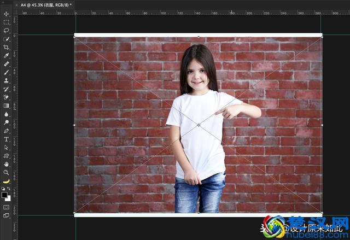The image size is (350, 240).
Task: Swap foreground and background colors
Action: (9, 189)
